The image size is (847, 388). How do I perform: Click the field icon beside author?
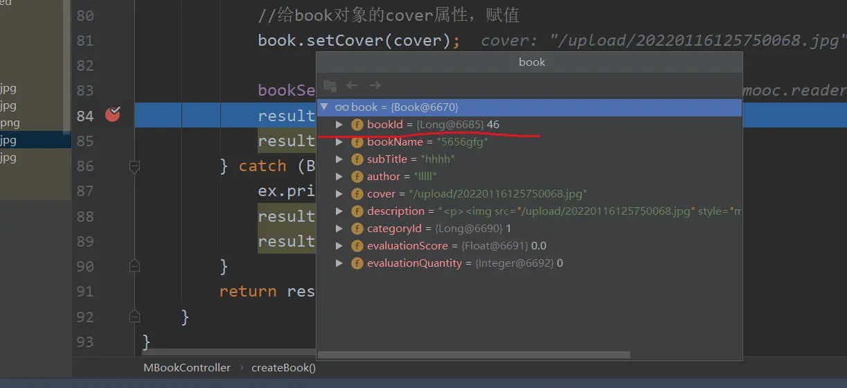click(357, 177)
